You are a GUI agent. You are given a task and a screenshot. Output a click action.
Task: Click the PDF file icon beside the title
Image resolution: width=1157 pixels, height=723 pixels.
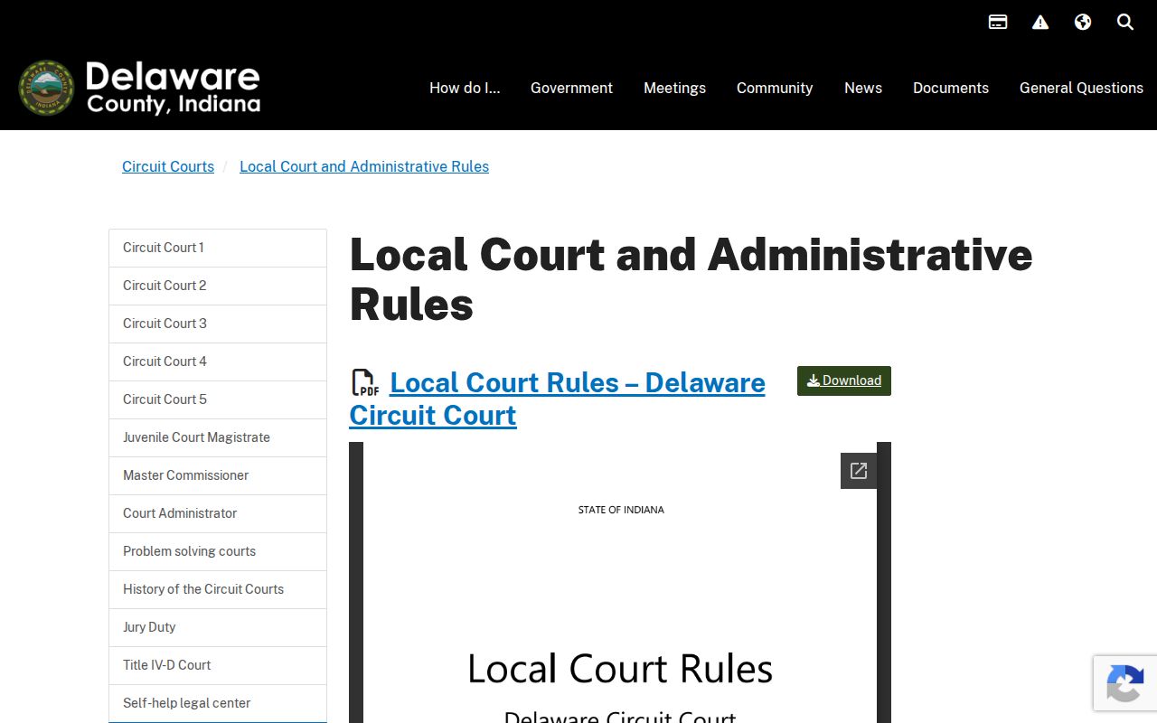point(364,382)
